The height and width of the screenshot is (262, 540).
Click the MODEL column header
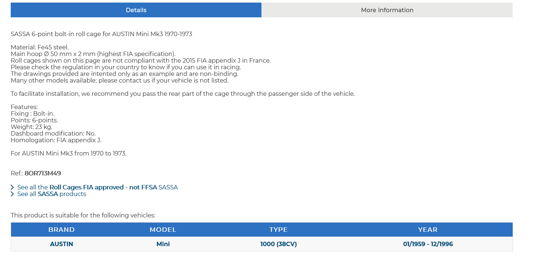click(x=163, y=230)
